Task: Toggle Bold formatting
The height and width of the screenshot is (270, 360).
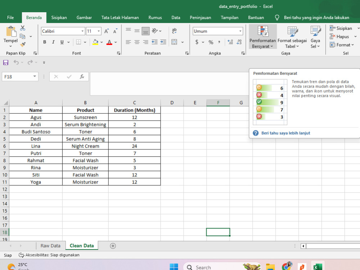Action: pyautogui.click(x=45, y=42)
